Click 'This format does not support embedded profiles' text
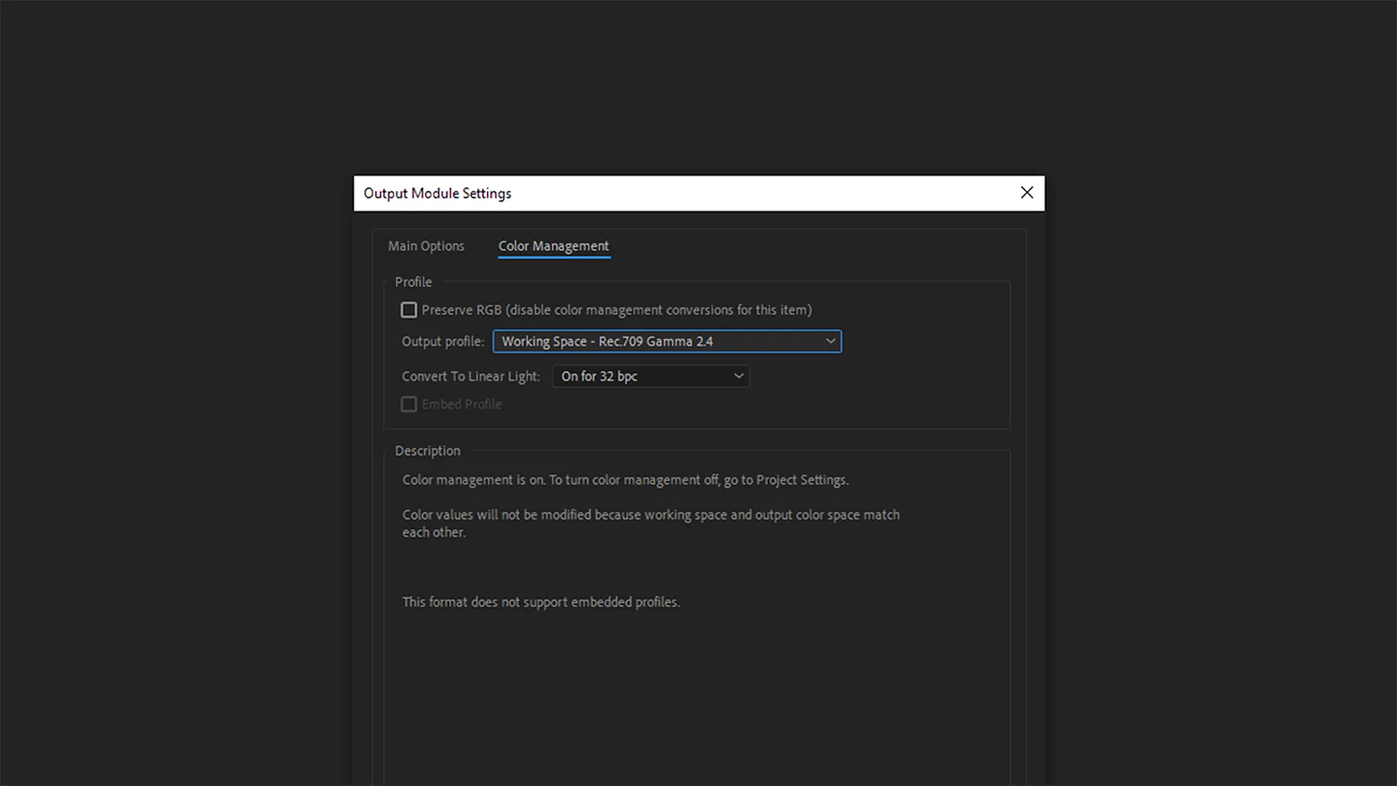Image resolution: width=1397 pixels, height=786 pixels. point(541,602)
